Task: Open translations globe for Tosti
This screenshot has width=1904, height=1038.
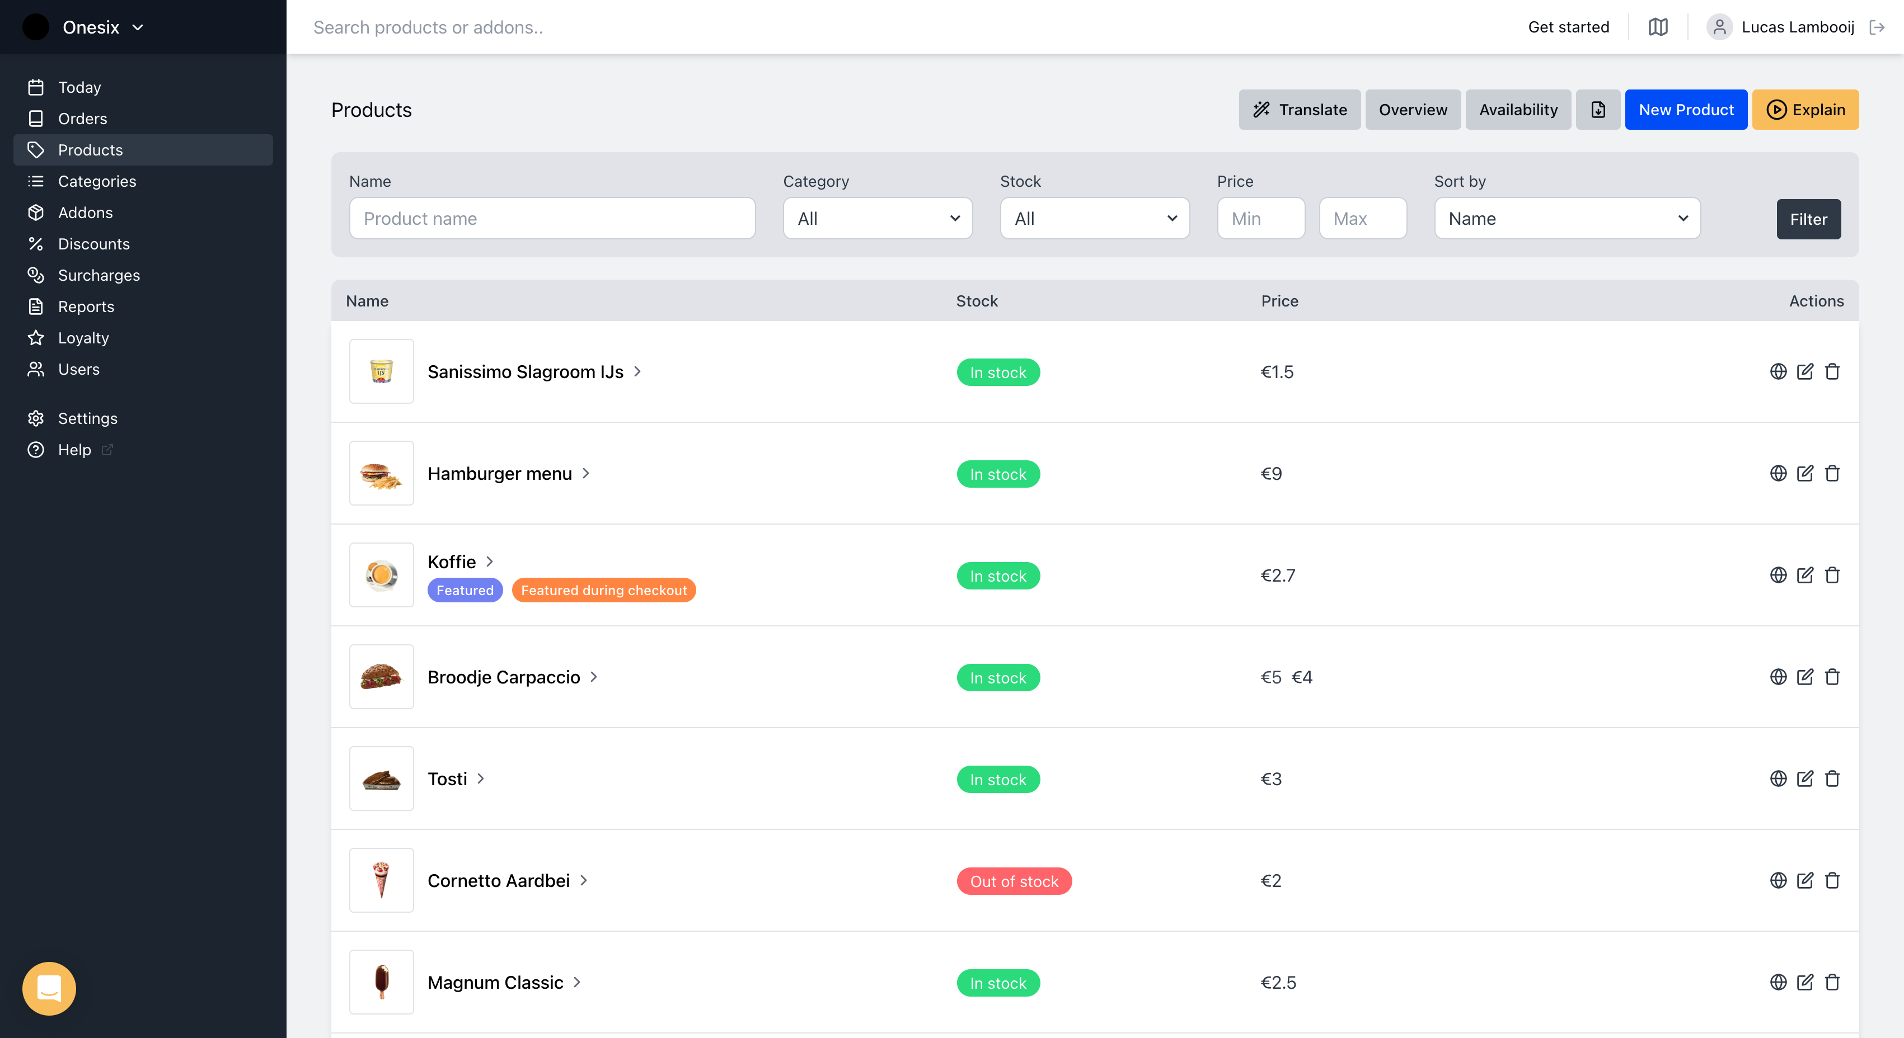Action: coord(1778,779)
